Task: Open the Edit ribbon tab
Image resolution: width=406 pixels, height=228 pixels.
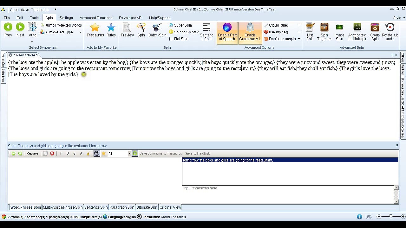Action: [20, 18]
